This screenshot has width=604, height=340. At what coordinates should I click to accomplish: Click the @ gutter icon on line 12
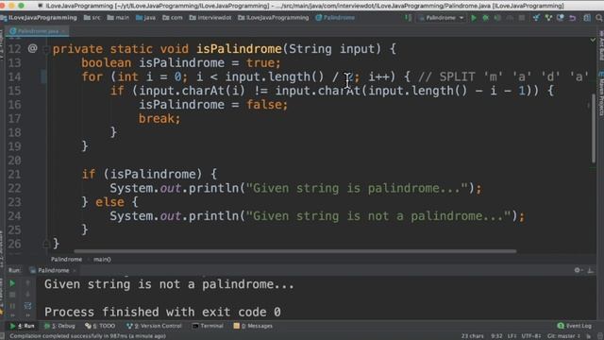pos(32,48)
